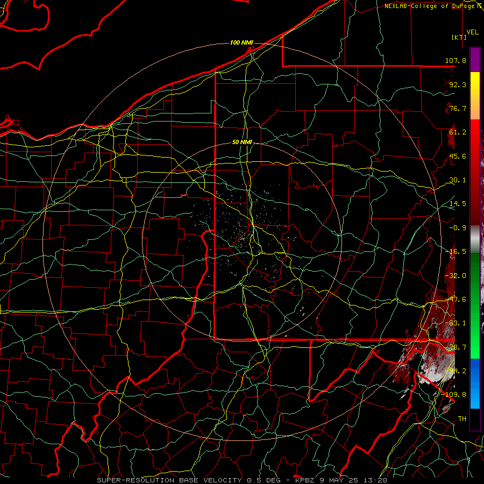
Task: Click the 92.3 velocity scale value
Action: click(x=458, y=84)
